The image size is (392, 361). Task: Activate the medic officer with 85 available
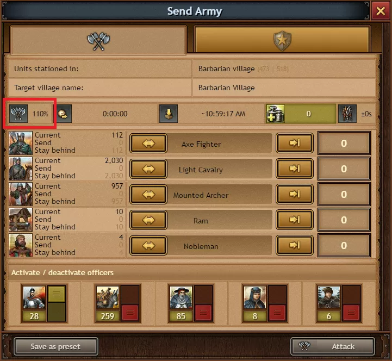pos(203,313)
